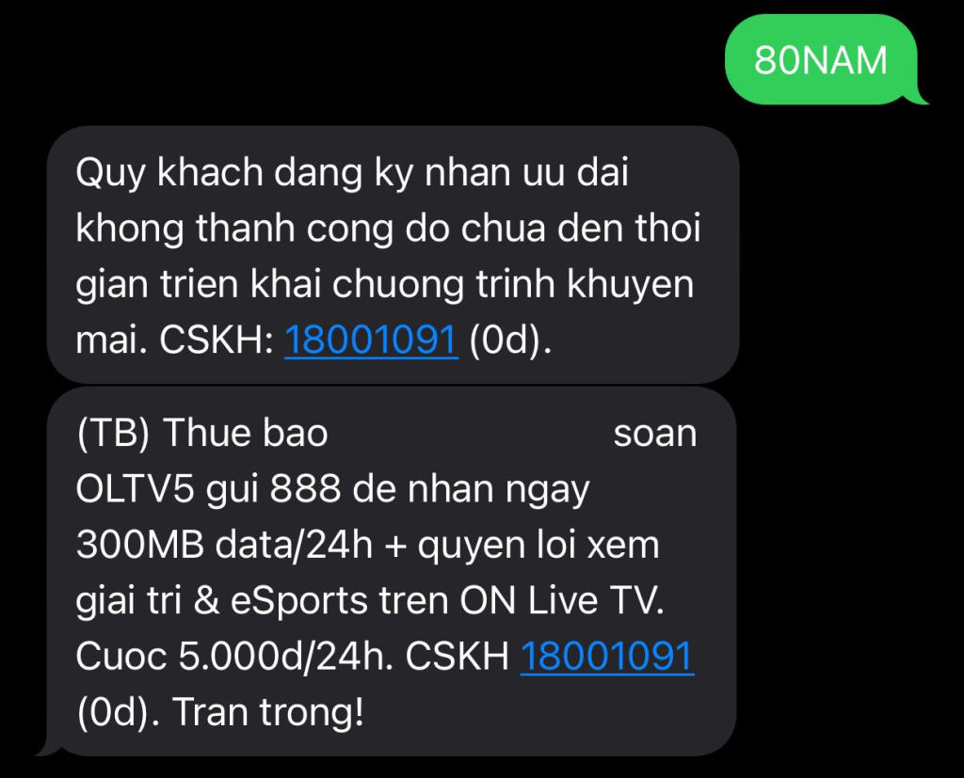Select the '(TB) Thue bao' message bubble
The image size is (964, 778).
coord(391,572)
